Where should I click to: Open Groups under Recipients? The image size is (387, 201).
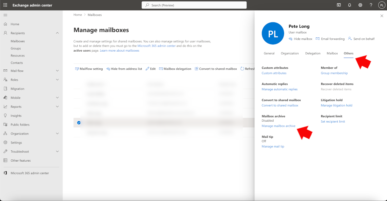(x=15, y=48)
